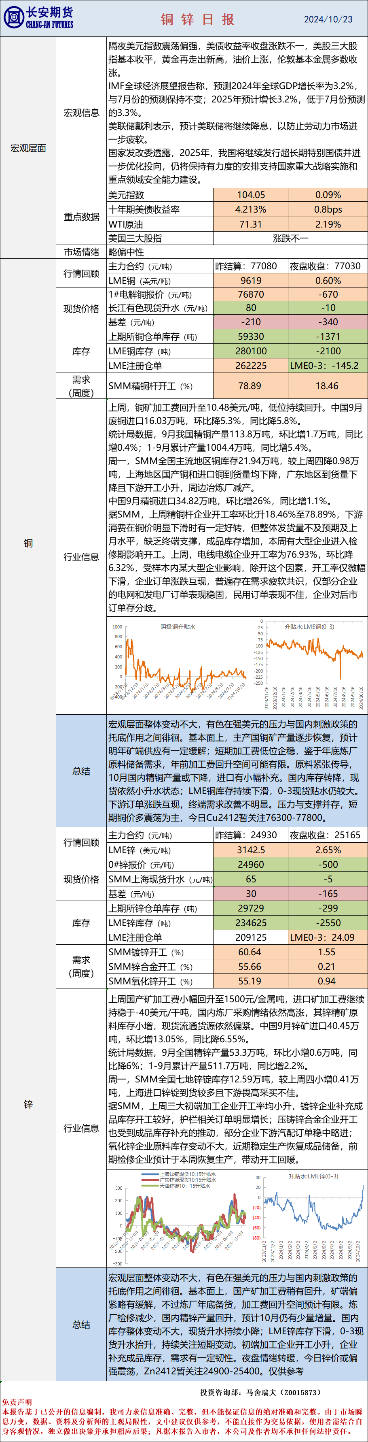Select the 美国三大股指 label
The height and width of the screenshot is (1442, 368).
click(135, 238)
